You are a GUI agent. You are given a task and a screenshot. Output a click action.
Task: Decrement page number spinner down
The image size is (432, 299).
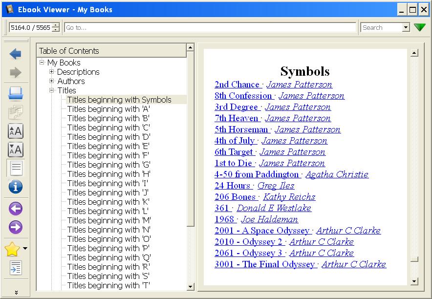(x=56, y=30)
